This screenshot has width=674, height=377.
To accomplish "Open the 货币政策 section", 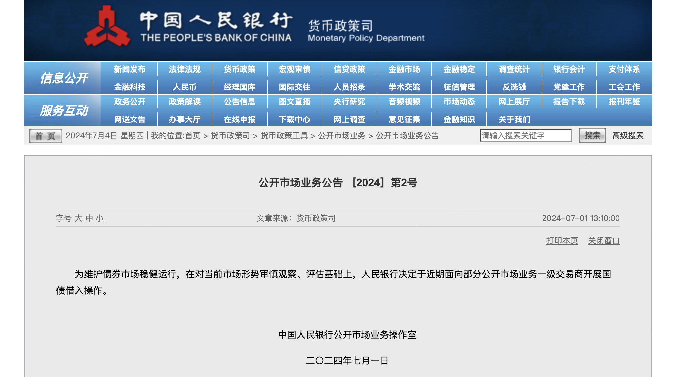I will [x=240, y=69].
